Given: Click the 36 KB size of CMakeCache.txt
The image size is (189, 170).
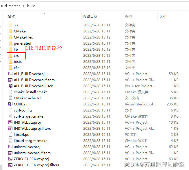Looking at the screenshot, I should coord(174,98).
